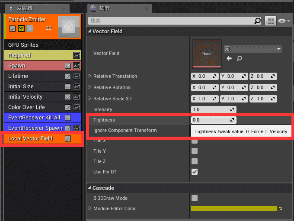Screen dimensions: 294x221
Task: Expand the Relative Translation property
Action: pos(90,76)
